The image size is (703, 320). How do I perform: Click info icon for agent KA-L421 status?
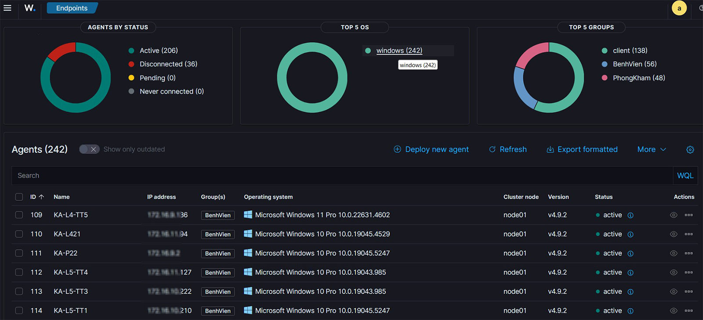tap(631, 234)
